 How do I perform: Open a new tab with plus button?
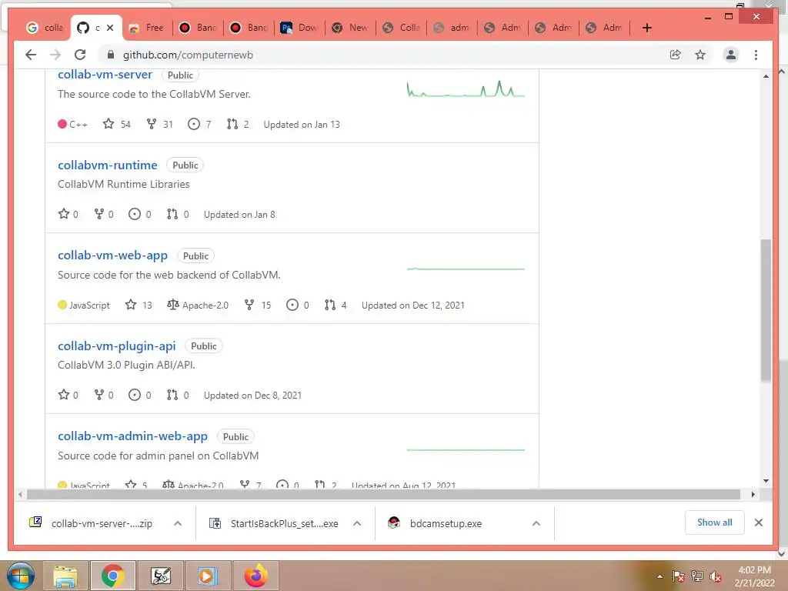click(x=646, y=28)
